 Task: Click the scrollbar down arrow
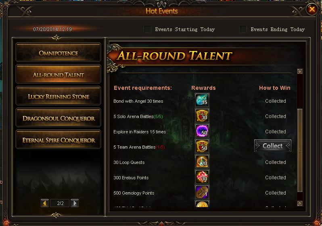[300, 203]
